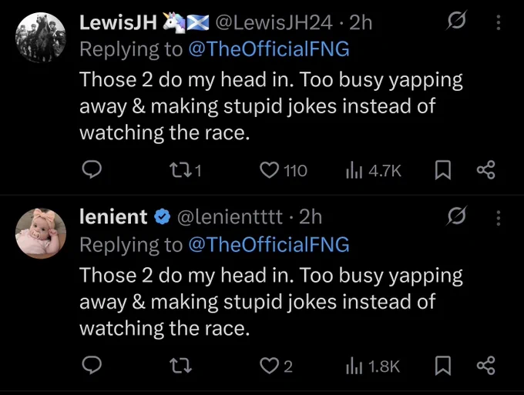
Task: Open Grok icon on lenient's tweet
Action: 456,216
